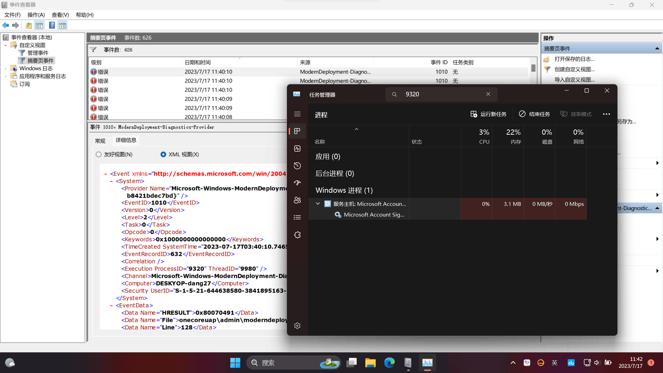Screen dimensions: 663x373
Task: Open Details list sidebar icon
Action: coord(297,218)
